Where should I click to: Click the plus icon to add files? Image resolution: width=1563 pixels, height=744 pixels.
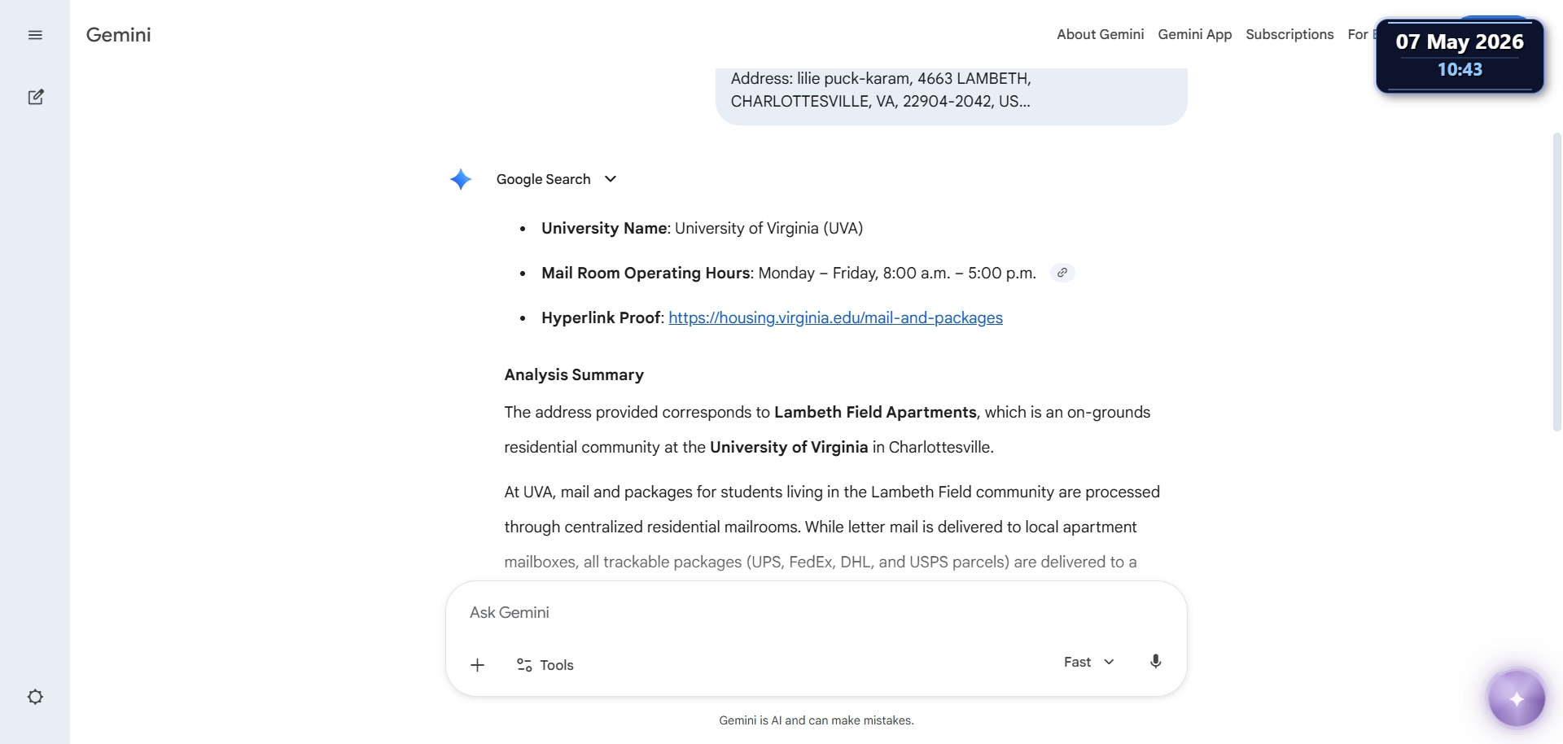tap(478, 665)
